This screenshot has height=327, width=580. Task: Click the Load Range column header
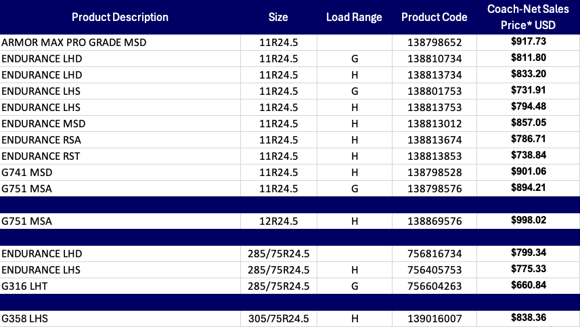[353, 17]
